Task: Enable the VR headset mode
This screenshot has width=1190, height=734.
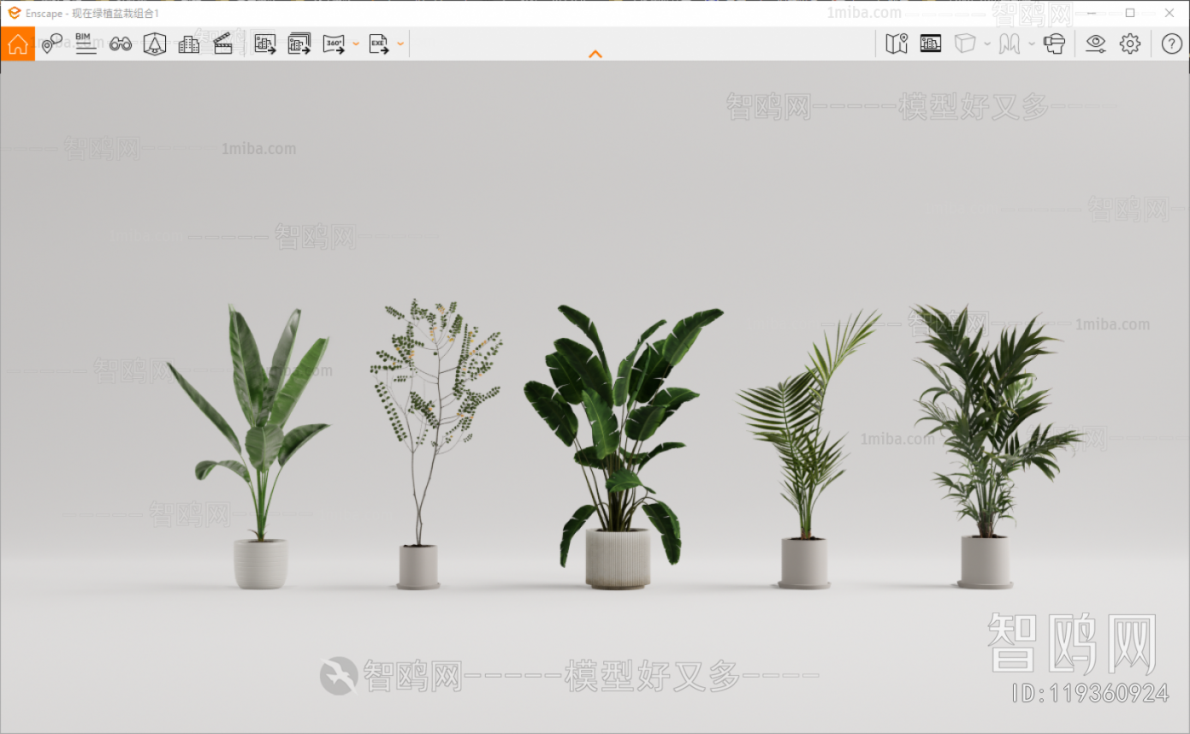Action: (1055, 44)
